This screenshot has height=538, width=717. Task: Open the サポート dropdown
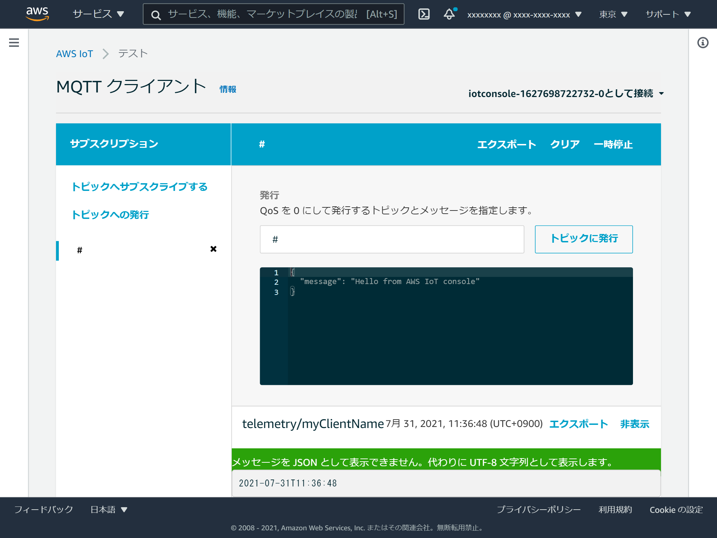coord(669,14)
